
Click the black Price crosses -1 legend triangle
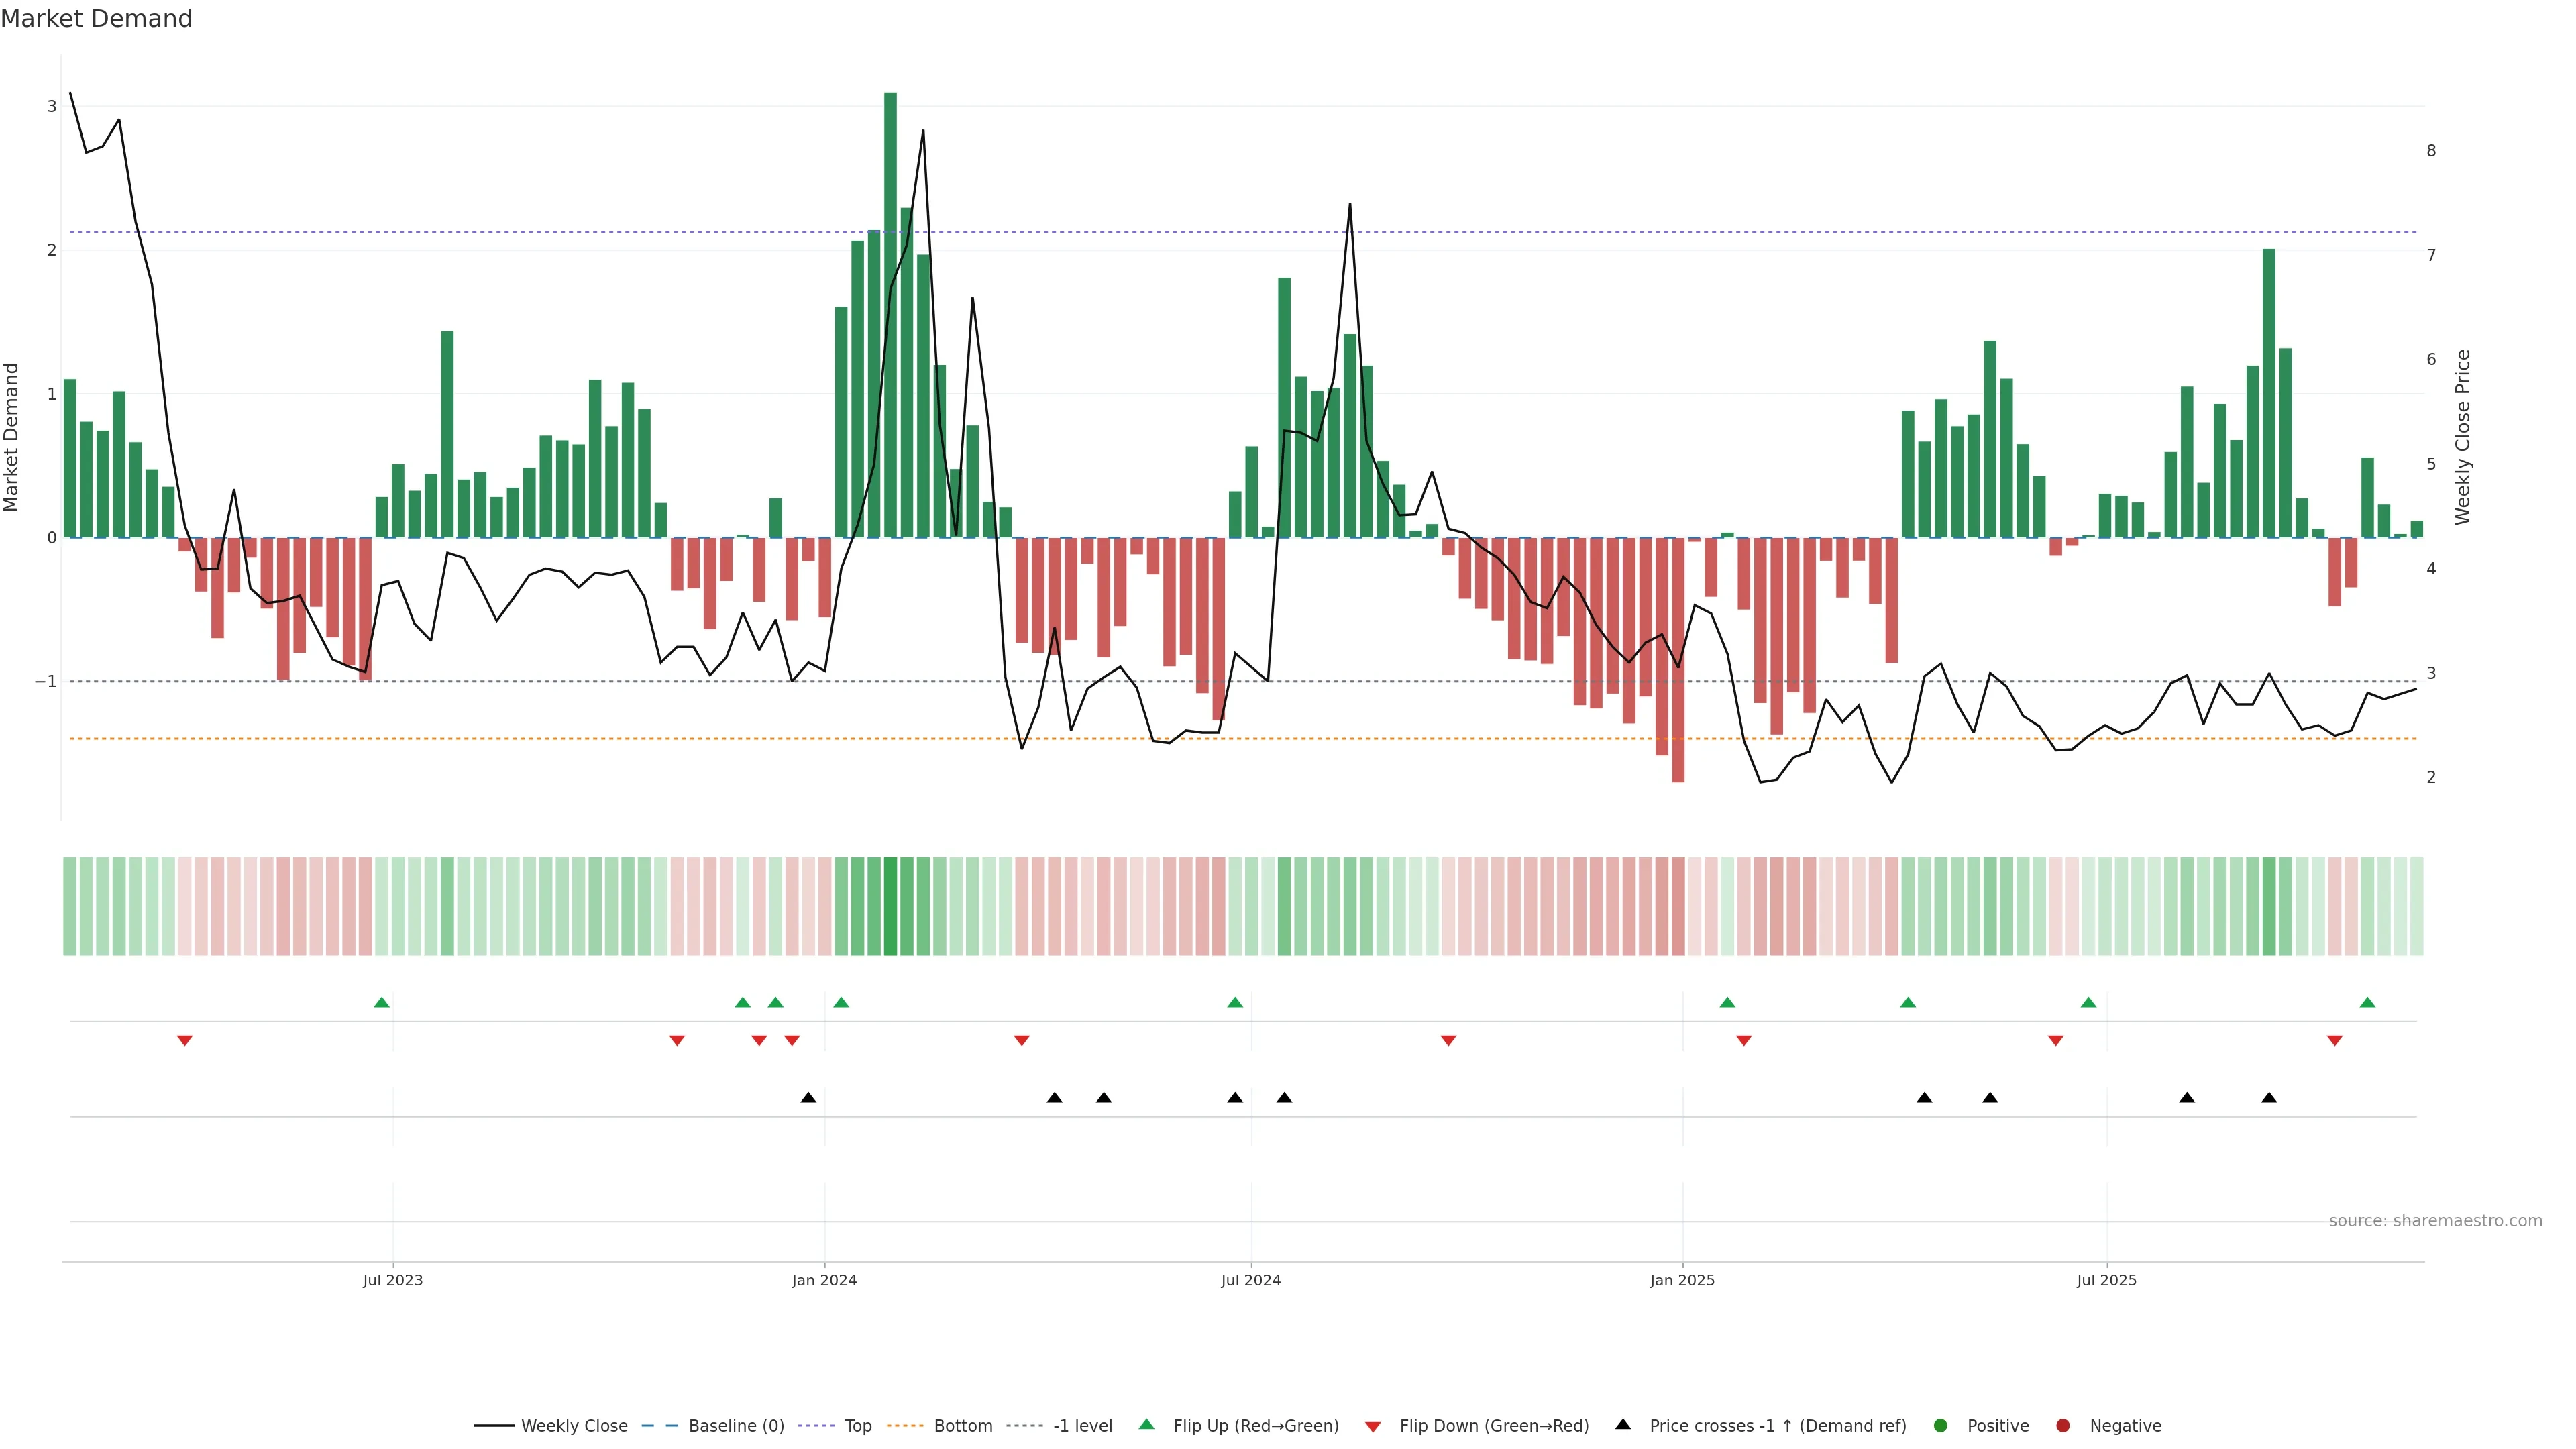pyautogui.click(x=1623, y=1424)
